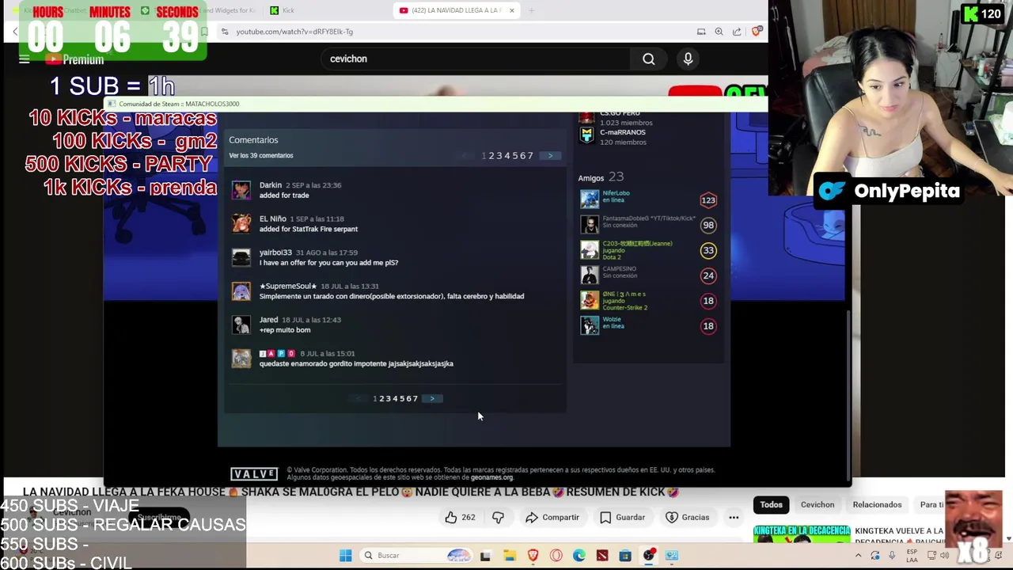
Task: Click the YouTube Premium logo
Action: click(74, 59)
